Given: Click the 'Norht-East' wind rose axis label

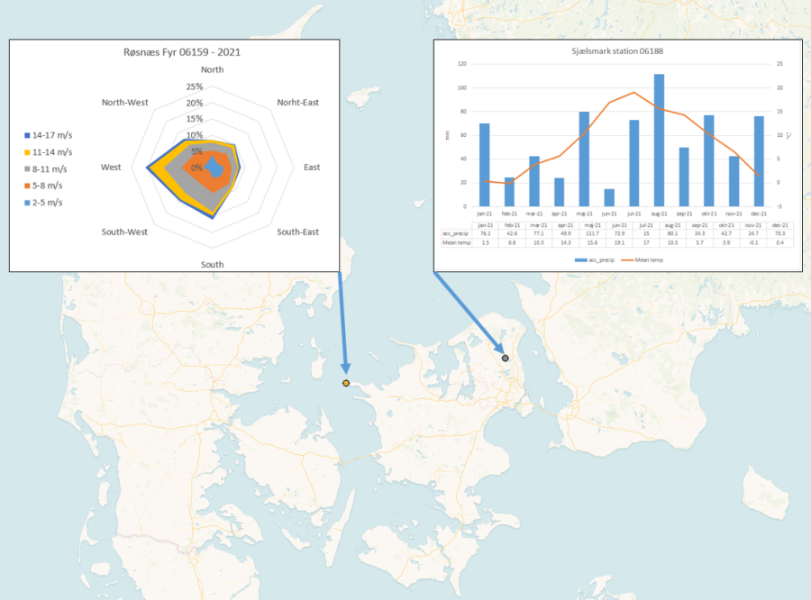Looking at the screenshot, I should point(298,103).
